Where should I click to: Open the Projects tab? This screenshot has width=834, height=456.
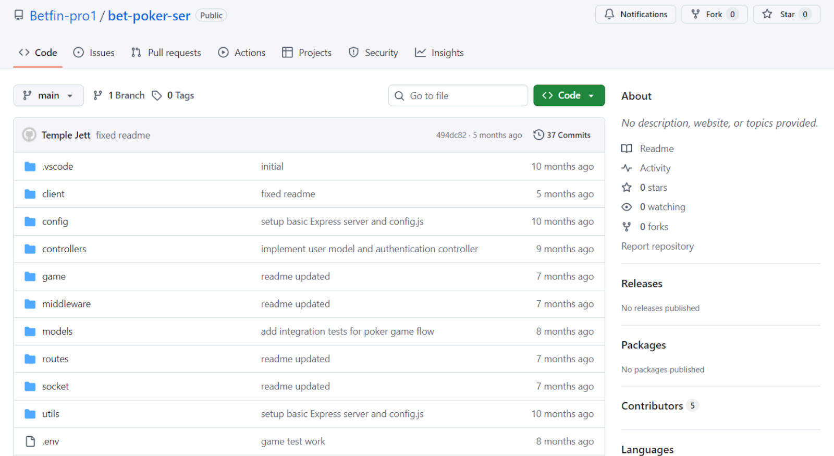[x=307, y=53]
